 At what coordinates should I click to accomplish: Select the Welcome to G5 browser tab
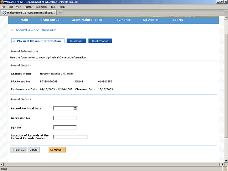[x=28, y=13]
